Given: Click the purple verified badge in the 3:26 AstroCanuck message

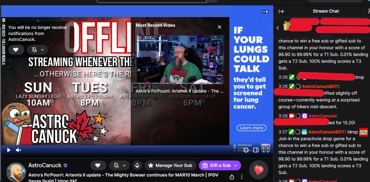Looking at the screenshot, I should click(x=304, y=116).
